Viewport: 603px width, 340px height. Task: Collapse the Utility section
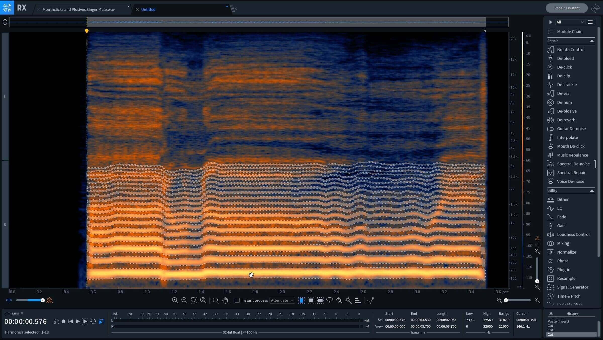(x=592, y=191)
